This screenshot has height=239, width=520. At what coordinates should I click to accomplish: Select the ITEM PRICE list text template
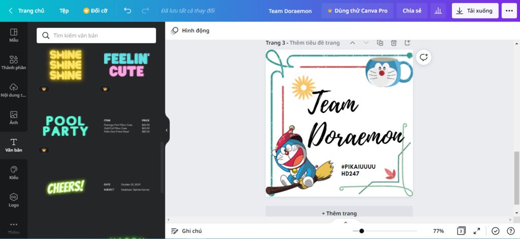pos(126,126)
